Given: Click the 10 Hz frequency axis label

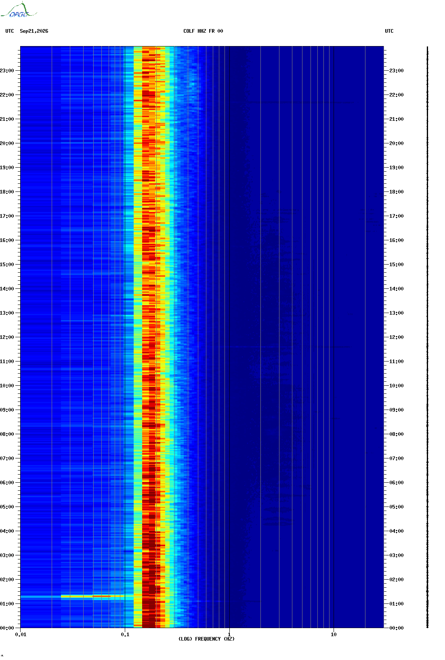Looking at the screenshot, I should click(x=334, y=635).
